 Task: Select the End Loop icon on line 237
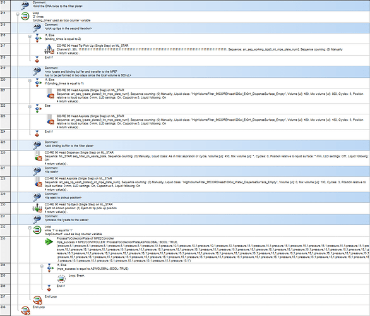coord(37,300)
